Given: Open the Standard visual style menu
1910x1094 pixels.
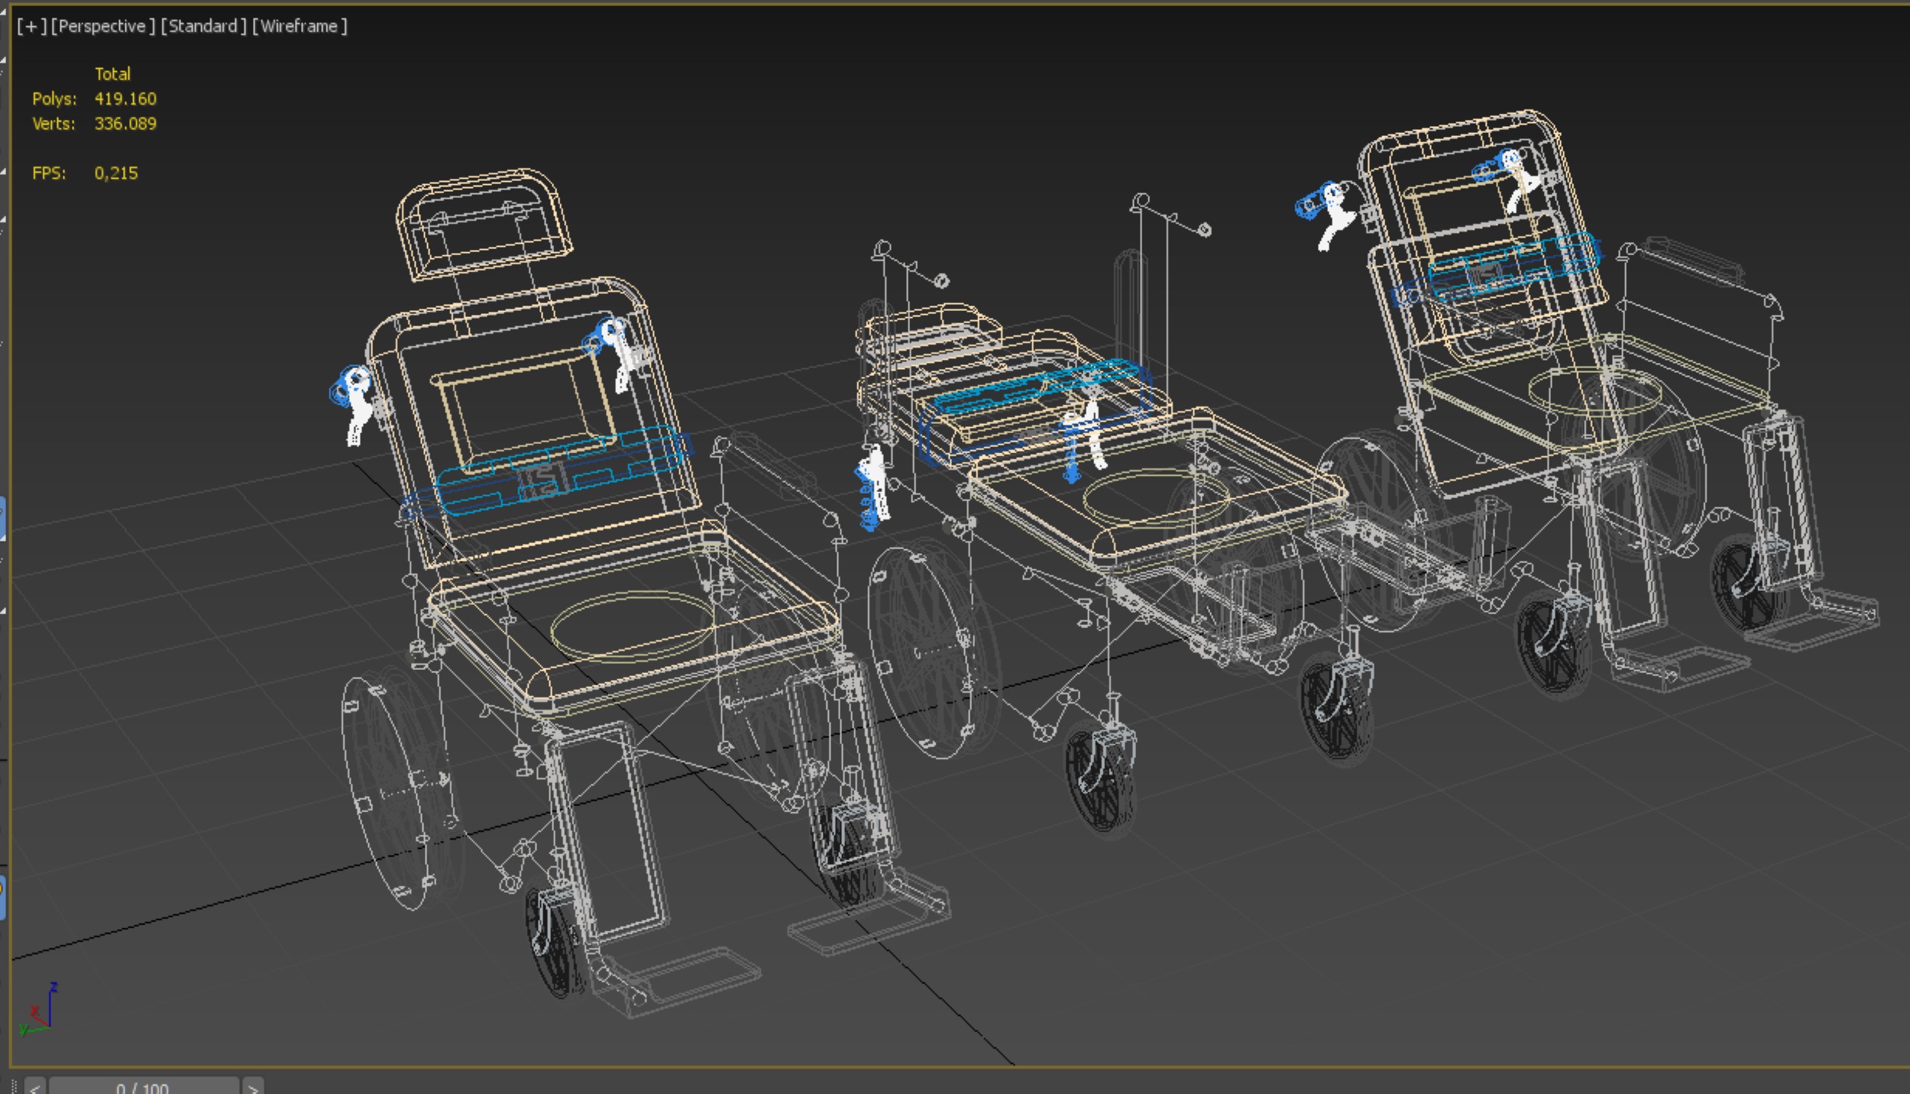Looking at the screenshot, I should pyautogui.click(x=203, y=27).
